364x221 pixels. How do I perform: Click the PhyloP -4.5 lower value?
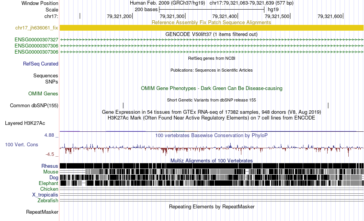tap(50, 154)
